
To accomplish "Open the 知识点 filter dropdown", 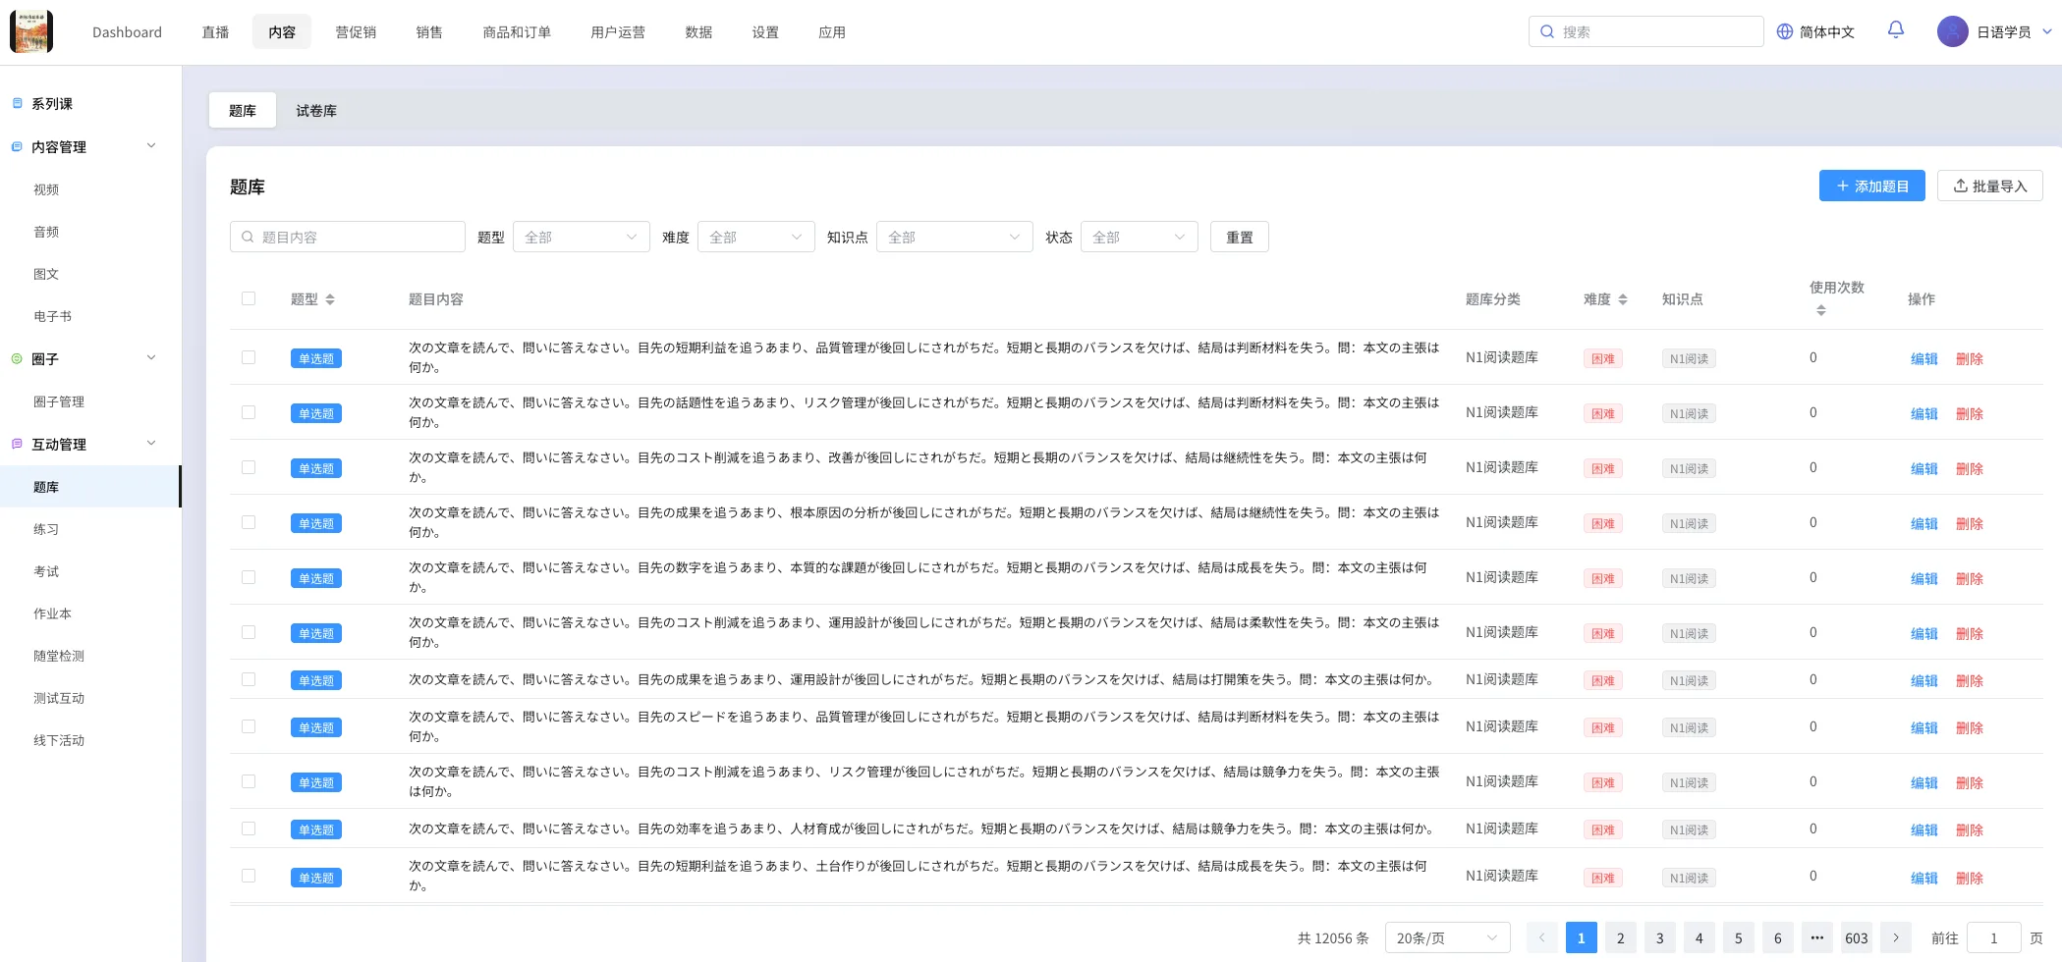I will click(953, 237).
